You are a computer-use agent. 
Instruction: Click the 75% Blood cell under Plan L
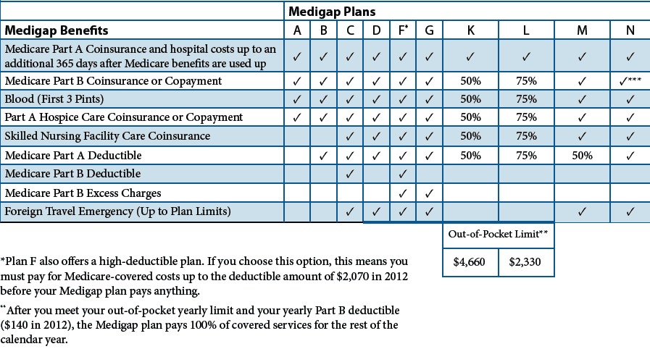coord(526,99)
